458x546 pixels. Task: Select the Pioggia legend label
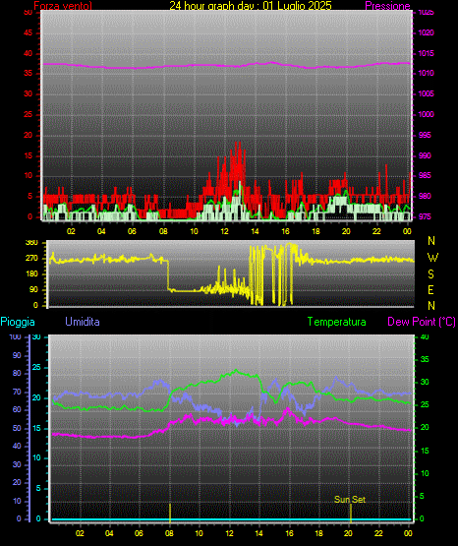[x=18, y=322]
